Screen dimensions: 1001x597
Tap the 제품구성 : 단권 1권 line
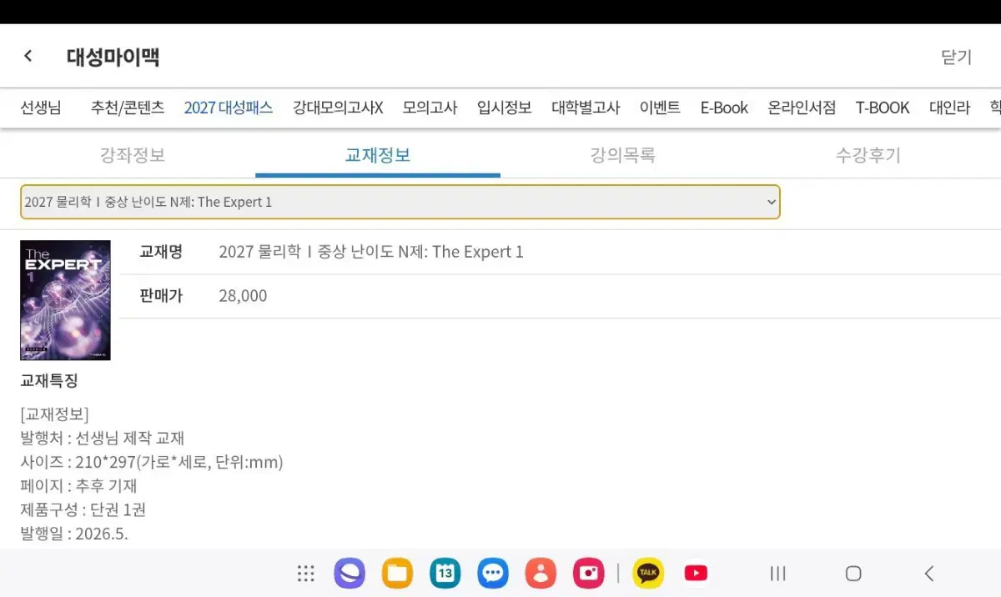[x=83, y=509]
